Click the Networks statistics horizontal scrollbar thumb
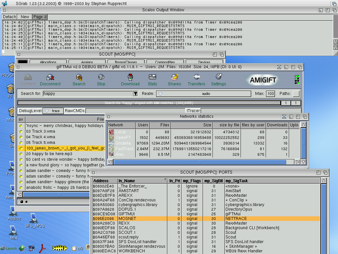This screenshot has width=338, height=254. (x=200, y=162)
